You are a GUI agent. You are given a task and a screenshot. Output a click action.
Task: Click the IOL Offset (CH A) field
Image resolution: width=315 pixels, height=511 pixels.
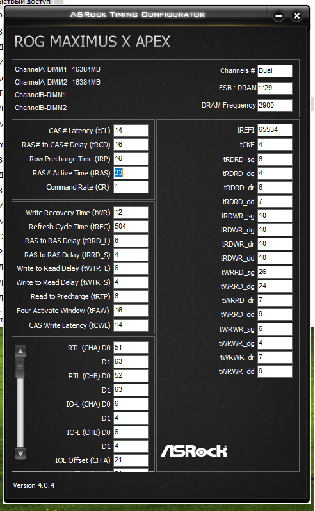tap(131, 460)
